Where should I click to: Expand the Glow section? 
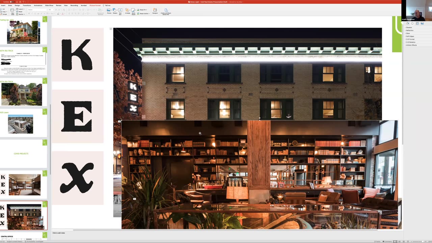(x=408, y=33)
